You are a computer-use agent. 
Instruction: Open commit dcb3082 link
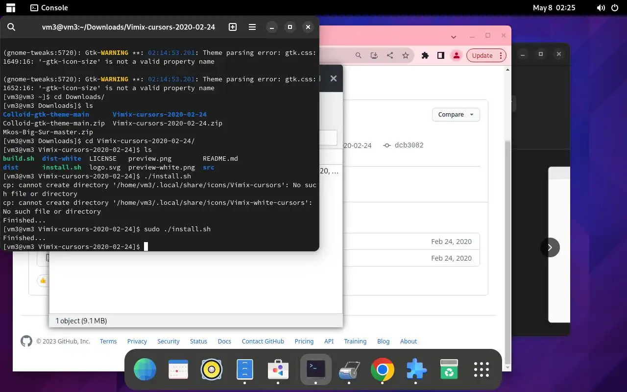point(404,145)
